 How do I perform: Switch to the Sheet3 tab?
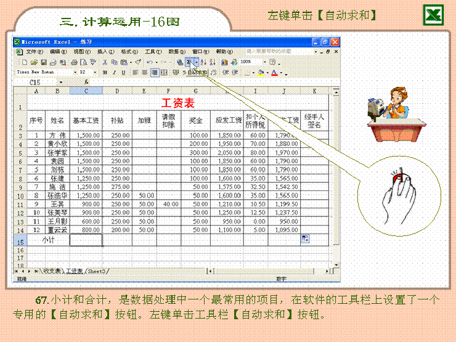[x=97, y=271]
